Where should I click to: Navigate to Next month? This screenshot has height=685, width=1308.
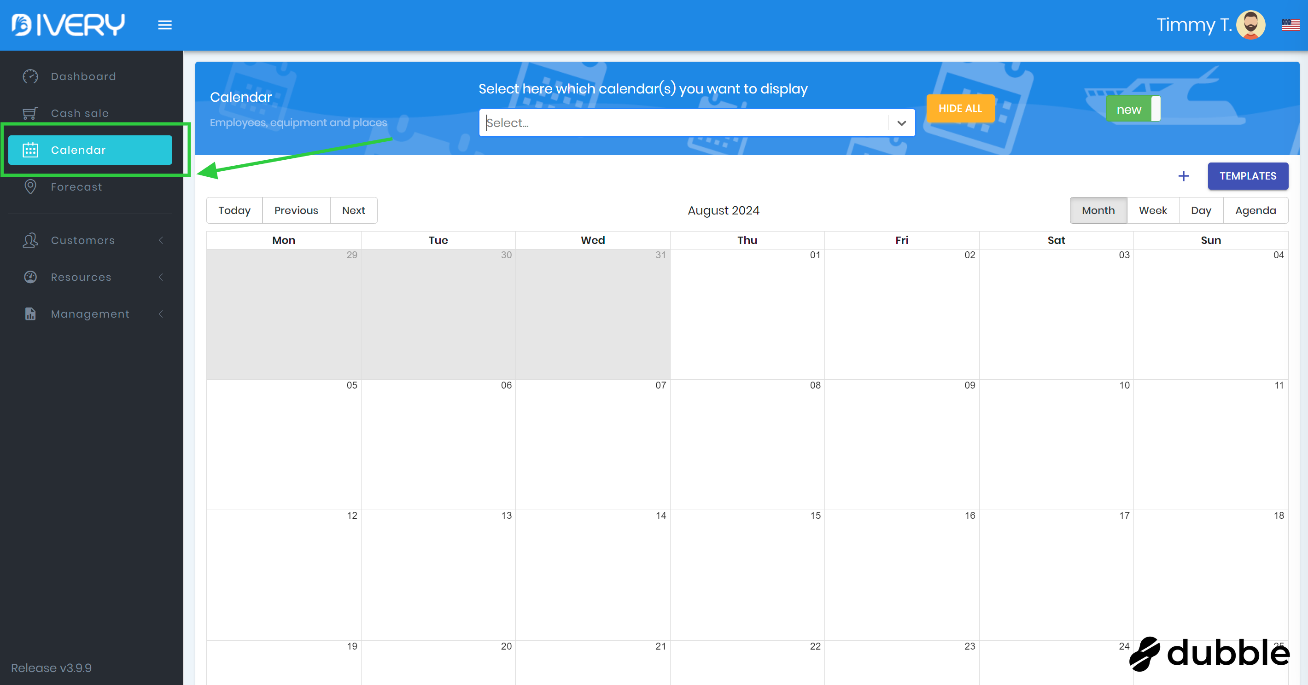353,210
